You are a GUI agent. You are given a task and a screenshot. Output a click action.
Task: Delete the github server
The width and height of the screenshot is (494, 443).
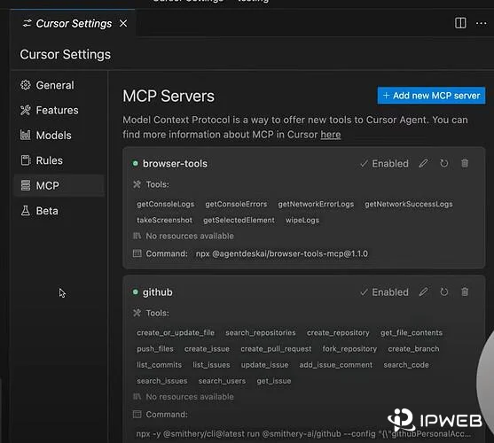click(x=465, y=292)
